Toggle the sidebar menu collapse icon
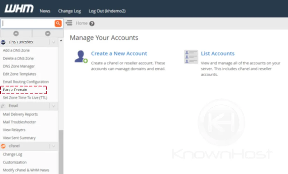 (69, 23)
